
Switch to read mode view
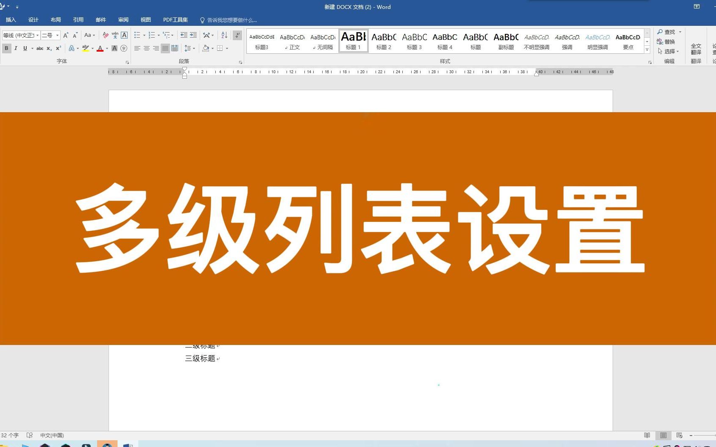pos(647,435)
